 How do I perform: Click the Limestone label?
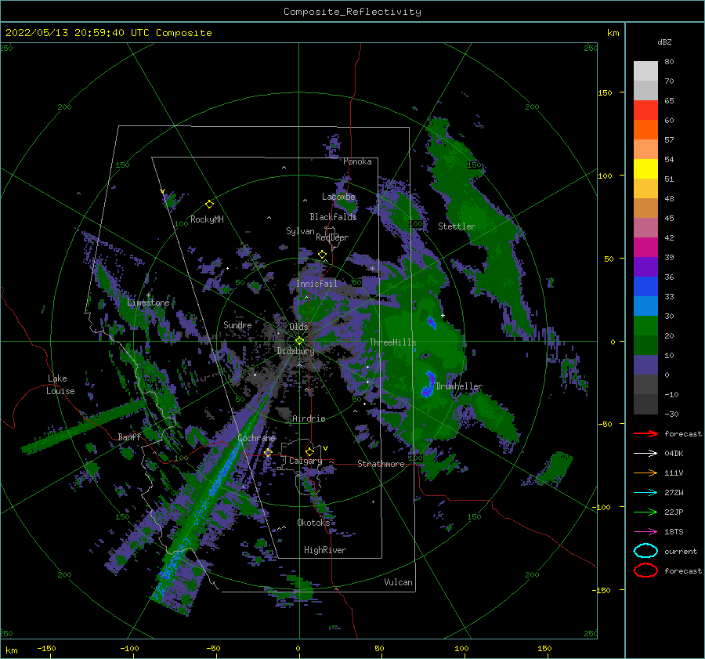(x=148, y=302)
